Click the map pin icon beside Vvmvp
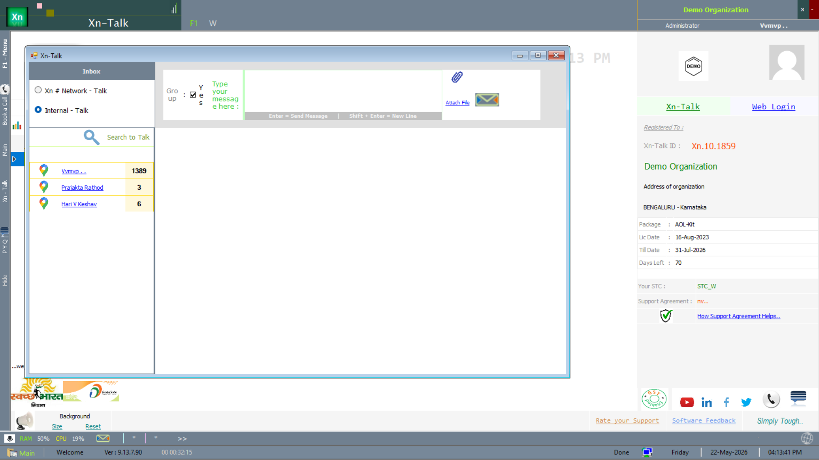 [44, 170]
